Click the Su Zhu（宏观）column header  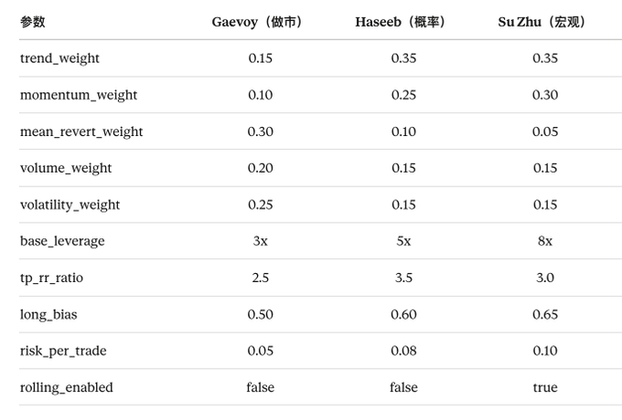pyautogui.click(x=544, y=22)
